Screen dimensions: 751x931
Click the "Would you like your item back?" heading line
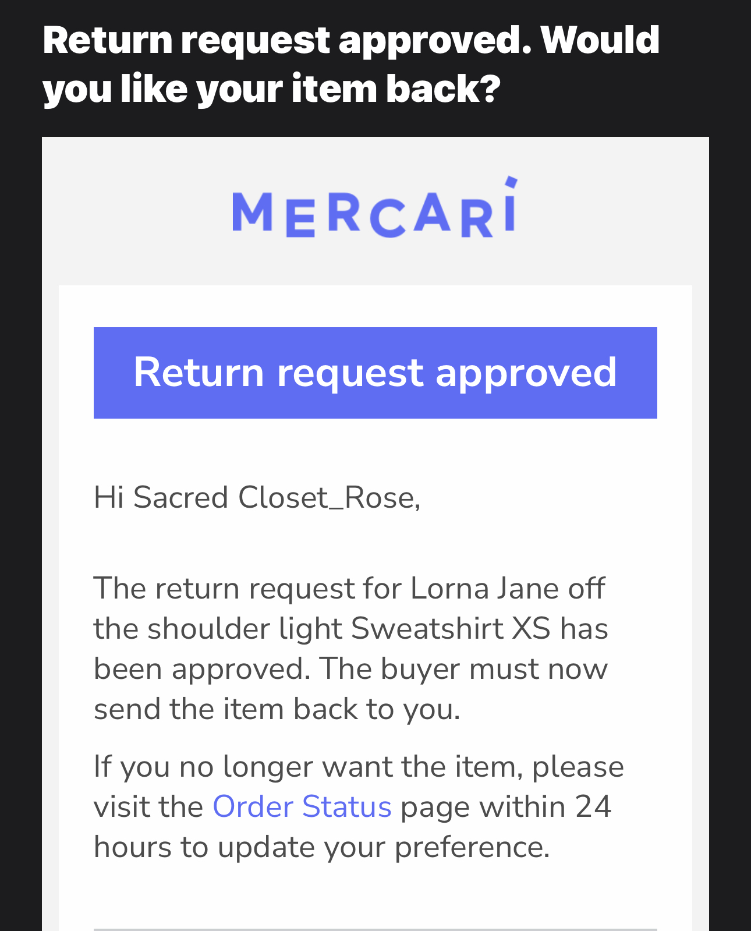271,89
